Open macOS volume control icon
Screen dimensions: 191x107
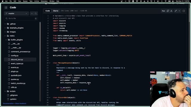(158, 1)
